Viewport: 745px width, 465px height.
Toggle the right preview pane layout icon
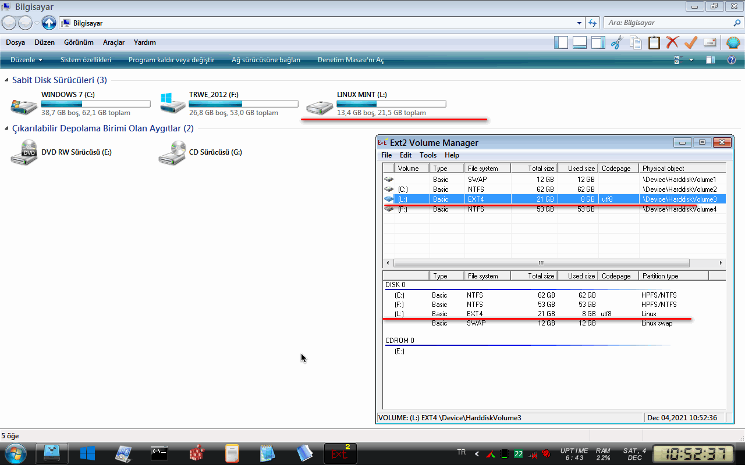pyautogui.click(x=598, y=42)
